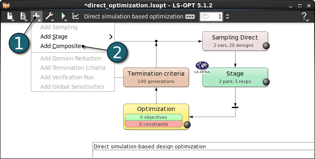Click the task ellipsis button beside optimization title

tap(190, 16)
